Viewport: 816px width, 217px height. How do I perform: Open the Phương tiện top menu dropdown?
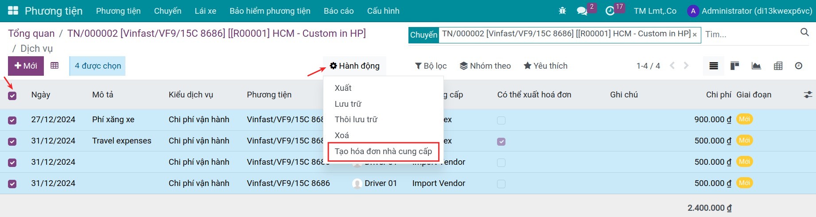click(118, 11)
